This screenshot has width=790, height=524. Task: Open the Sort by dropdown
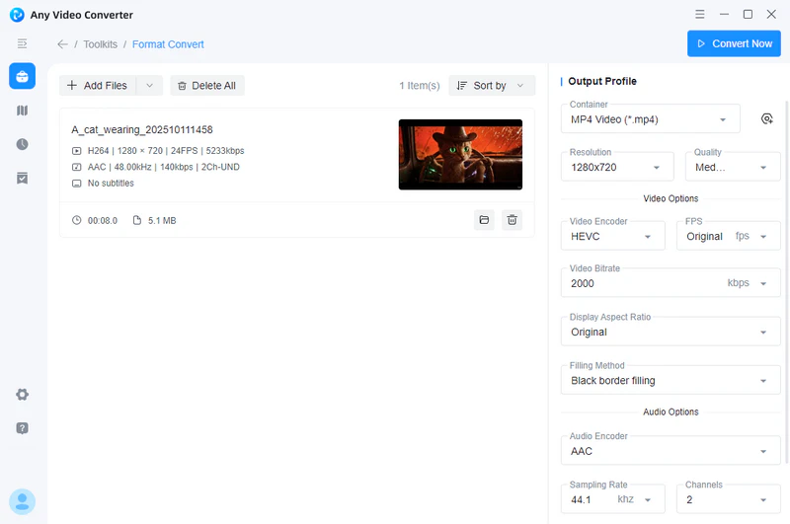coord(492,86)
